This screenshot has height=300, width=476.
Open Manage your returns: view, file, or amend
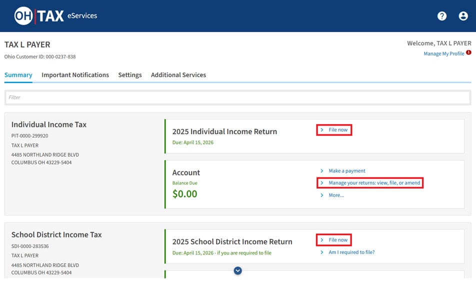pos(374,183)
